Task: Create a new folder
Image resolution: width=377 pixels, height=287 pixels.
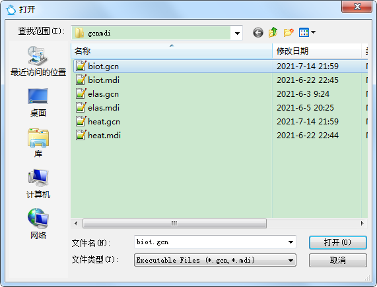Action: click(x=289, y=32)
